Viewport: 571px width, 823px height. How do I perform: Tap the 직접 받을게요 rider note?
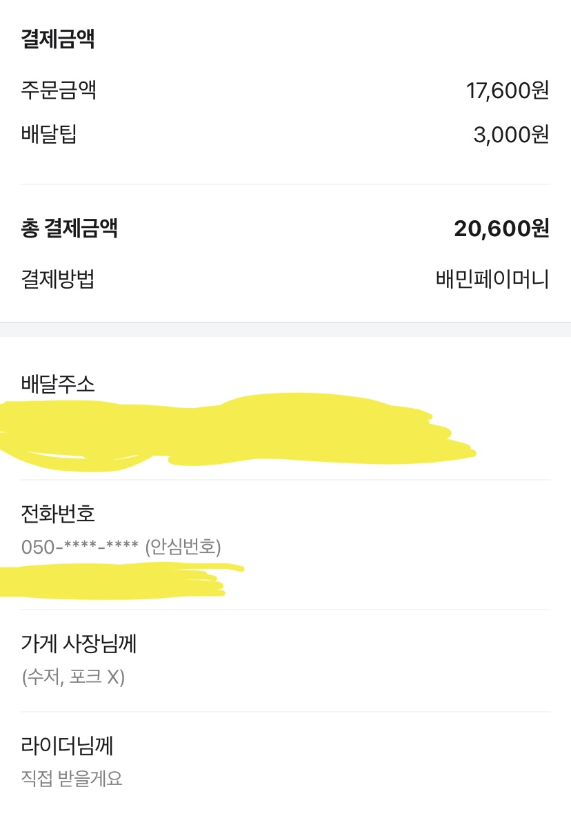coord(72,779)
